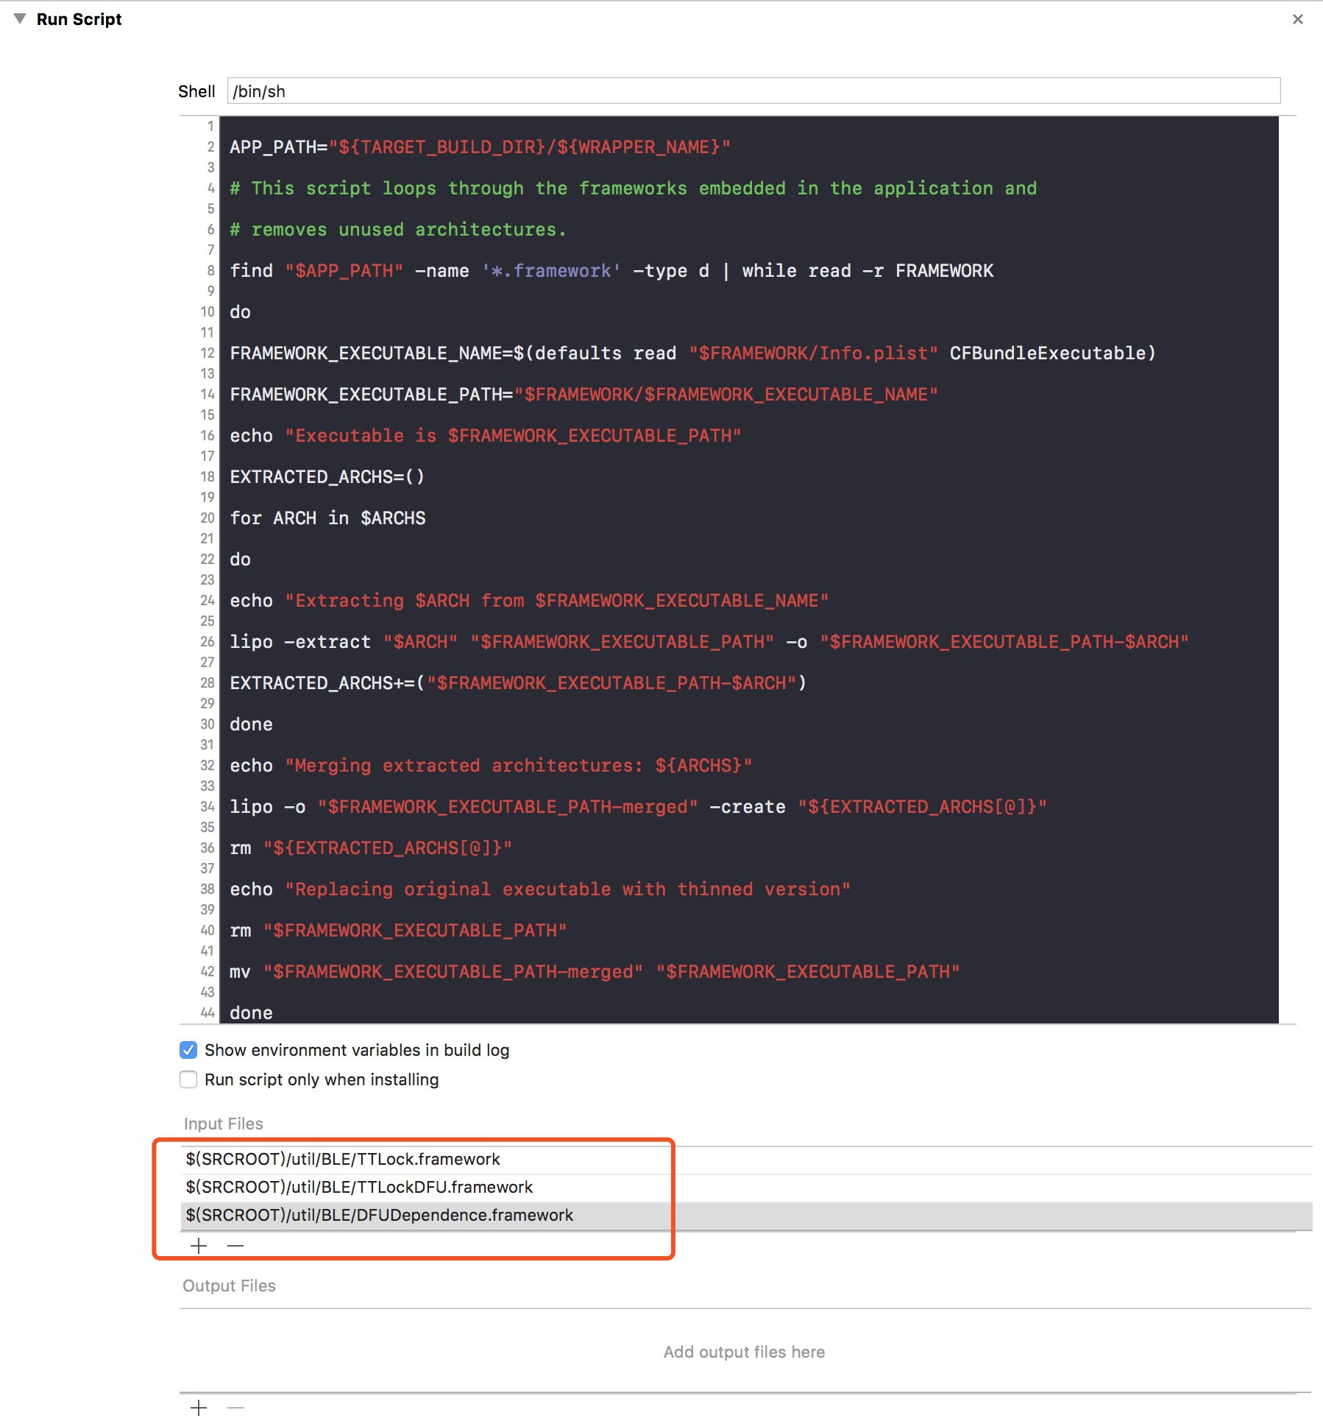Click the FRAMEWORK_EXECUTABLE_NAME defaults read line

692,353
